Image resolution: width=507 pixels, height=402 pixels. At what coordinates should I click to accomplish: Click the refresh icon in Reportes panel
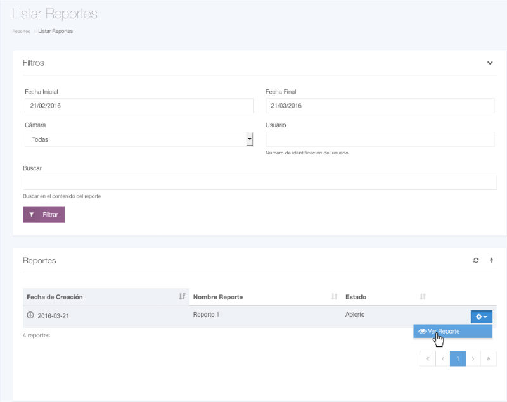476,260
